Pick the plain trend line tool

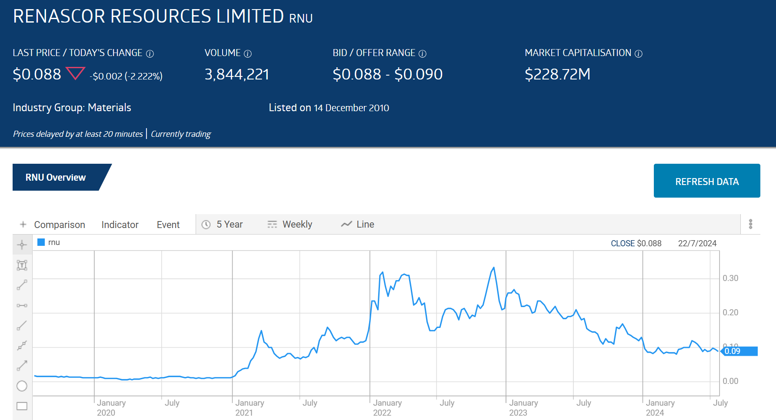(x=22, y=325)
